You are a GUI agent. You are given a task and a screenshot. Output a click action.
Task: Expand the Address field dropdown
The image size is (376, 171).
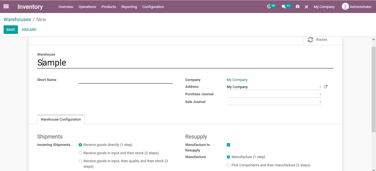coord(320,87)
